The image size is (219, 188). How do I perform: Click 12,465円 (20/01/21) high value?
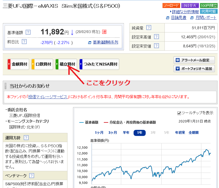pyautogui.click(x=198, y=37)
